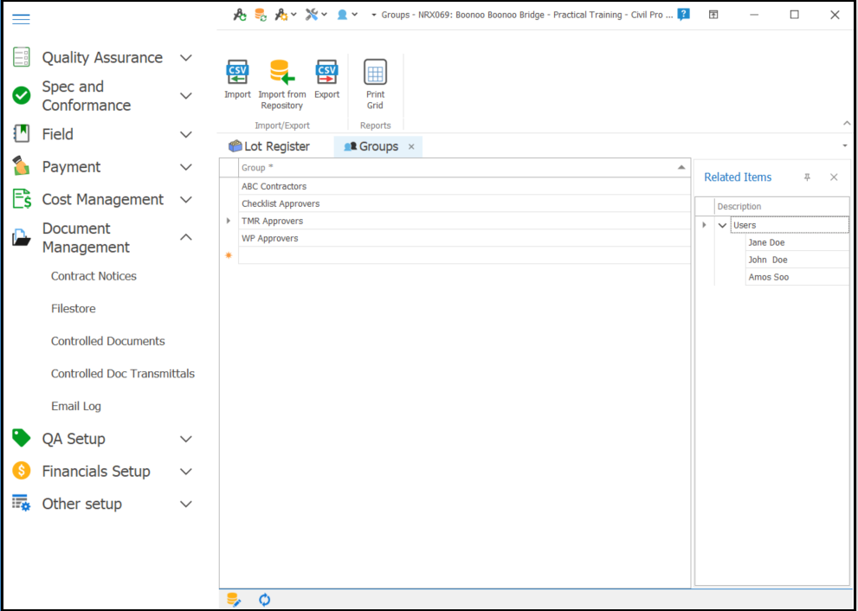Switch to the Lot Register tab
Image resolution: width=858 pixels, height=611 pixels.
(269, 147)
